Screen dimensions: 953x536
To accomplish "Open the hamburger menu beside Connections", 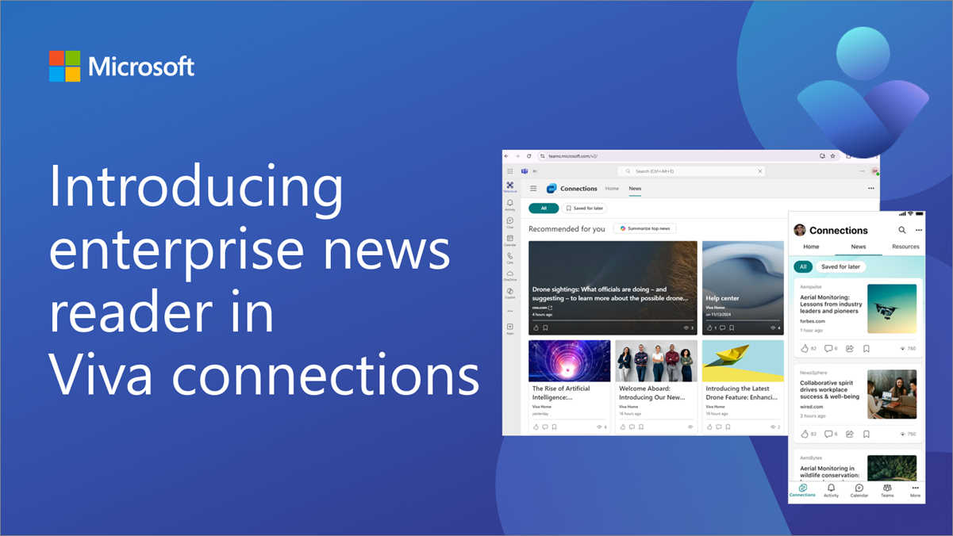I will 534,189.
